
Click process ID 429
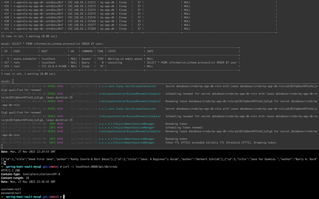point(6,66)
